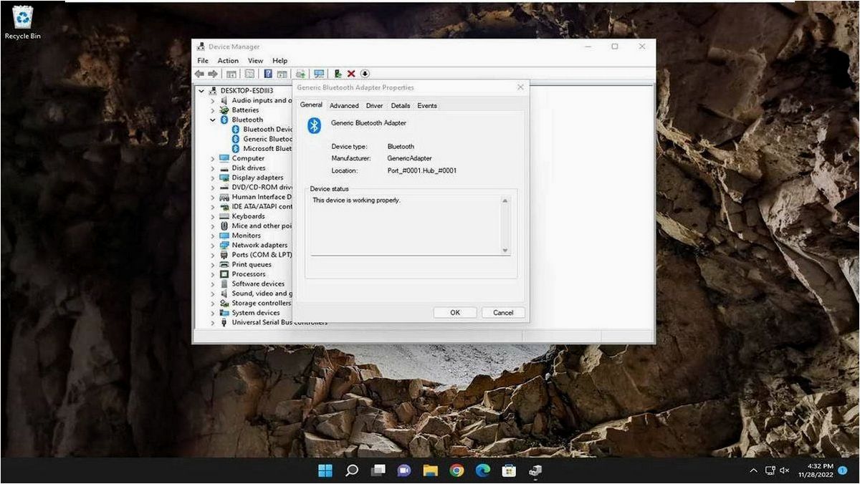
Task: Launch Google Chrome from the taskbar
Action: [457, 470]
